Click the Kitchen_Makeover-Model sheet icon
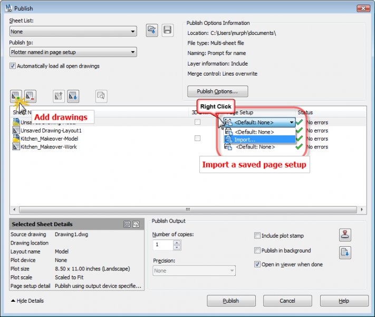 click(16, 138)
